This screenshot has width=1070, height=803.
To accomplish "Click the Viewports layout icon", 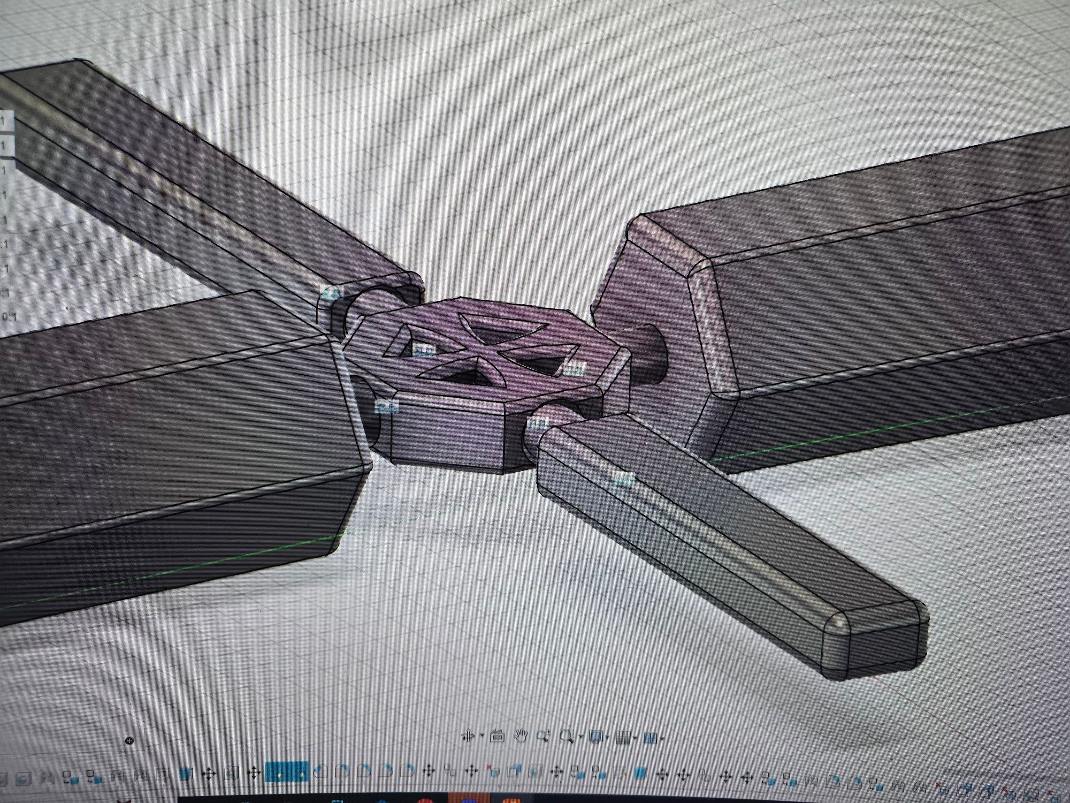I will click(650, 738).
